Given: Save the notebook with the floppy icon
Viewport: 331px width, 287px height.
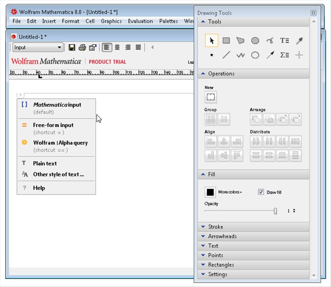Looking at the screenshot, I should click(72, 48).
